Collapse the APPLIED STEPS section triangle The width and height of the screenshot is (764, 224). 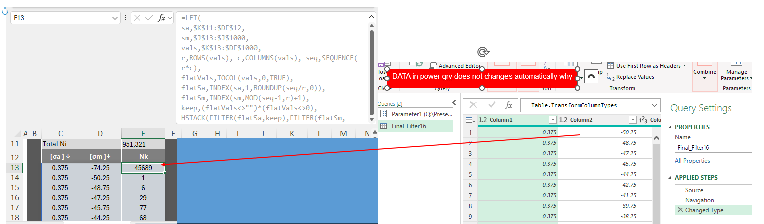tap(671, 178)
